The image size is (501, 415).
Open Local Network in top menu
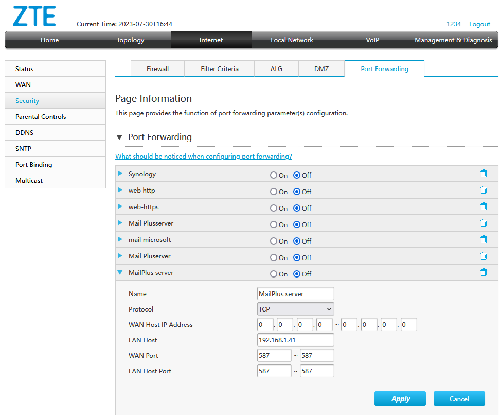click(292, 40)
